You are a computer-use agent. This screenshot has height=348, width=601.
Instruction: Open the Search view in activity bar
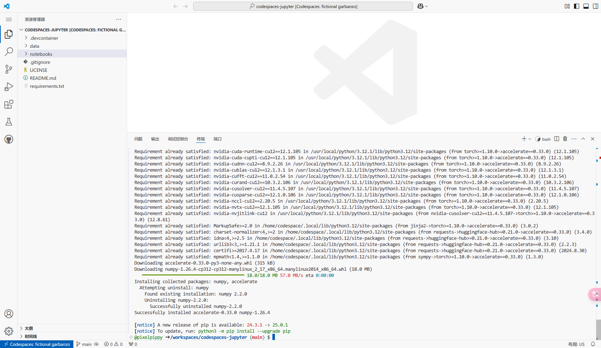click(9, 52)
